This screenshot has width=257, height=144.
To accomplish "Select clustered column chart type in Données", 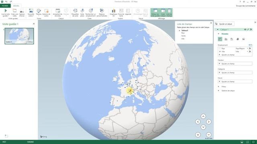I will [x=226, y=39].
